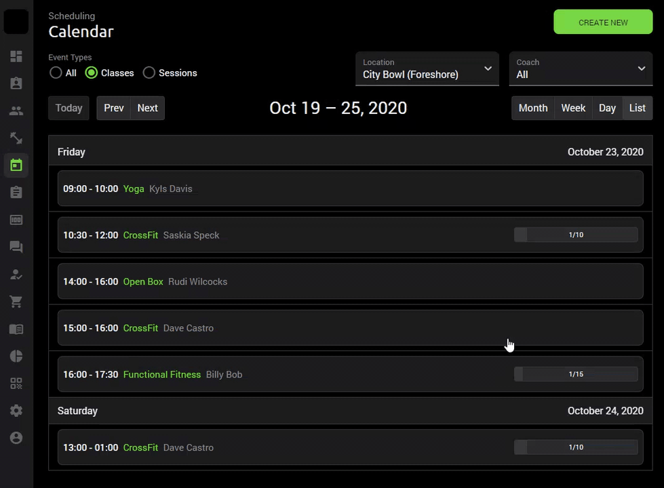
Task: Click the Functional Fitness class link
Action: click(x=162, y=375)
